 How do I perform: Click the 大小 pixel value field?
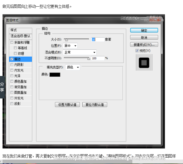(98, 40)
